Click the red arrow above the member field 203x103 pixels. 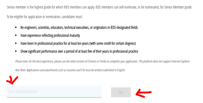[12, 80]
